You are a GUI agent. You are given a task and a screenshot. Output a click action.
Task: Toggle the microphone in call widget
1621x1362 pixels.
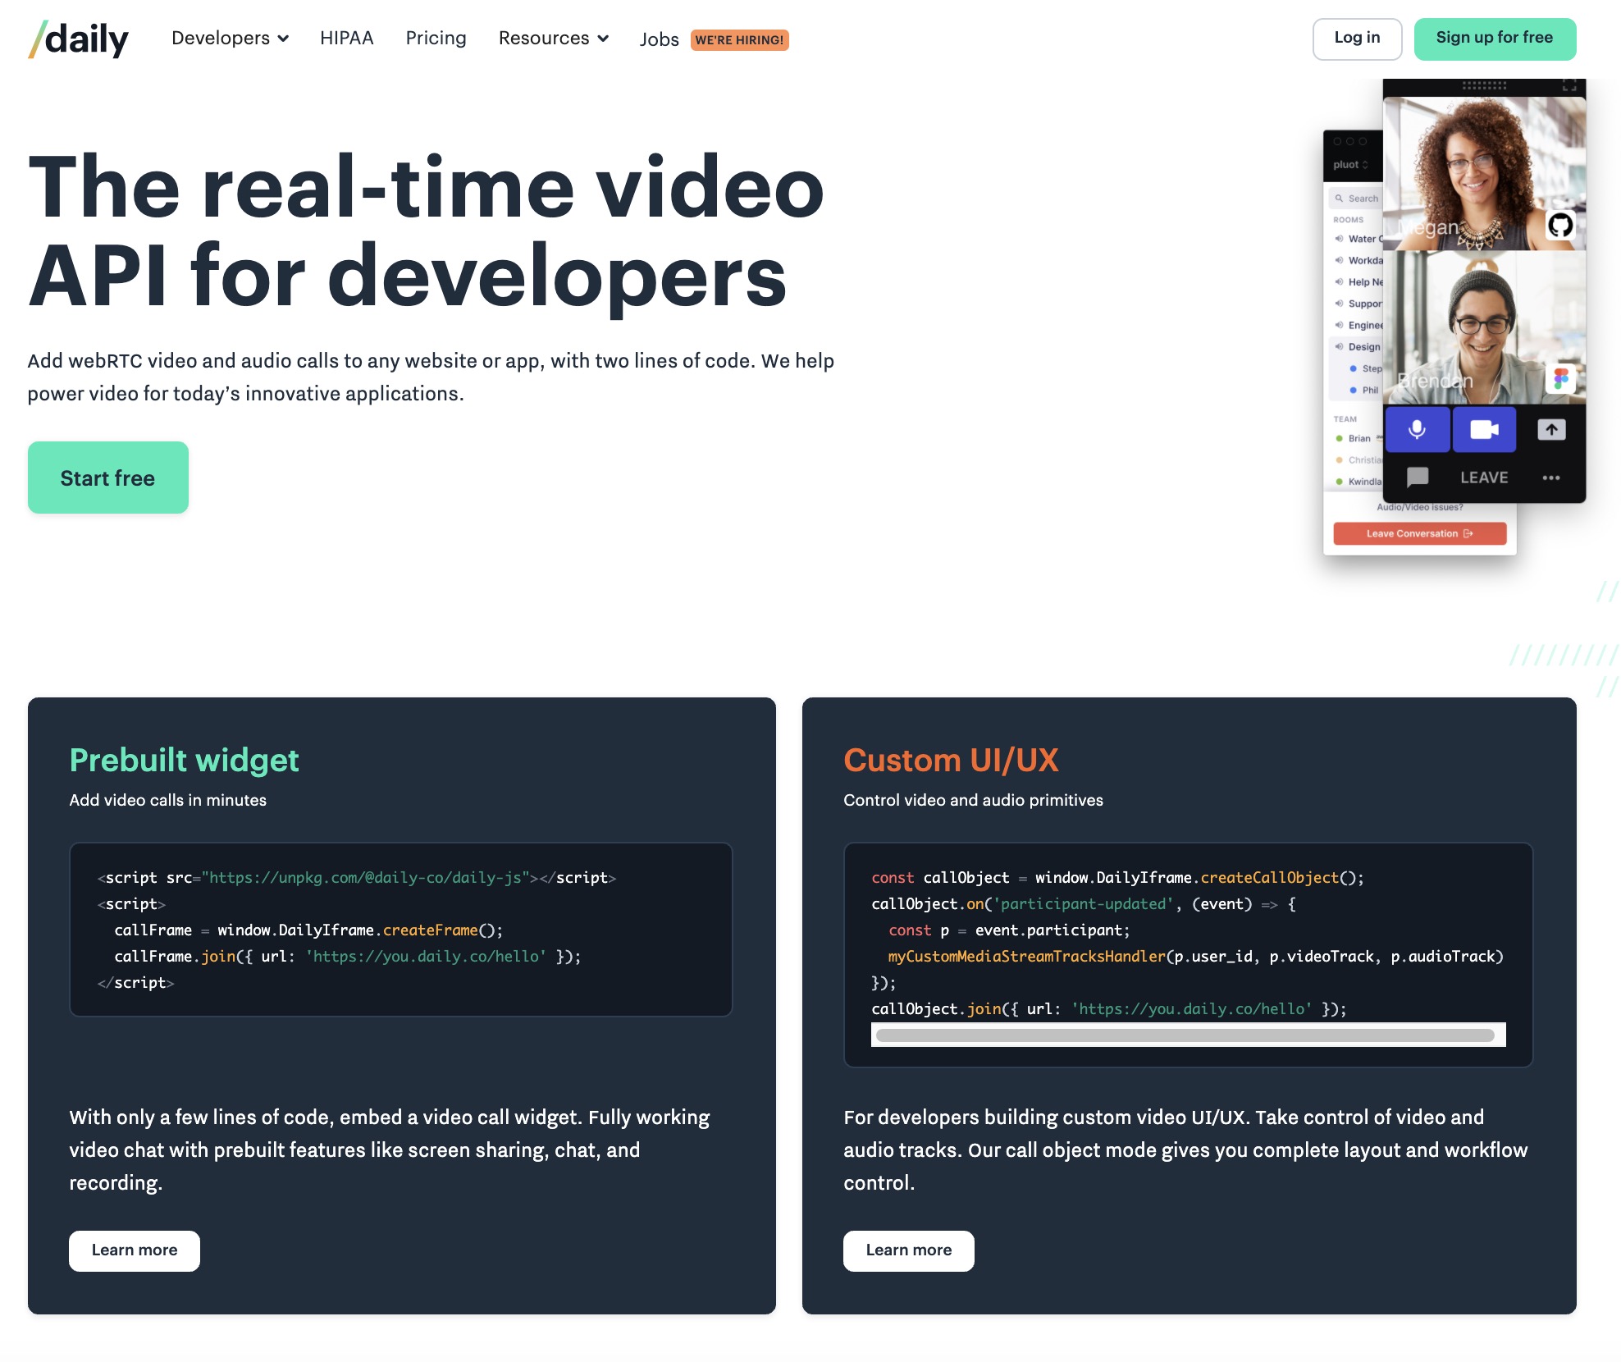click(x=1417, y=429)
